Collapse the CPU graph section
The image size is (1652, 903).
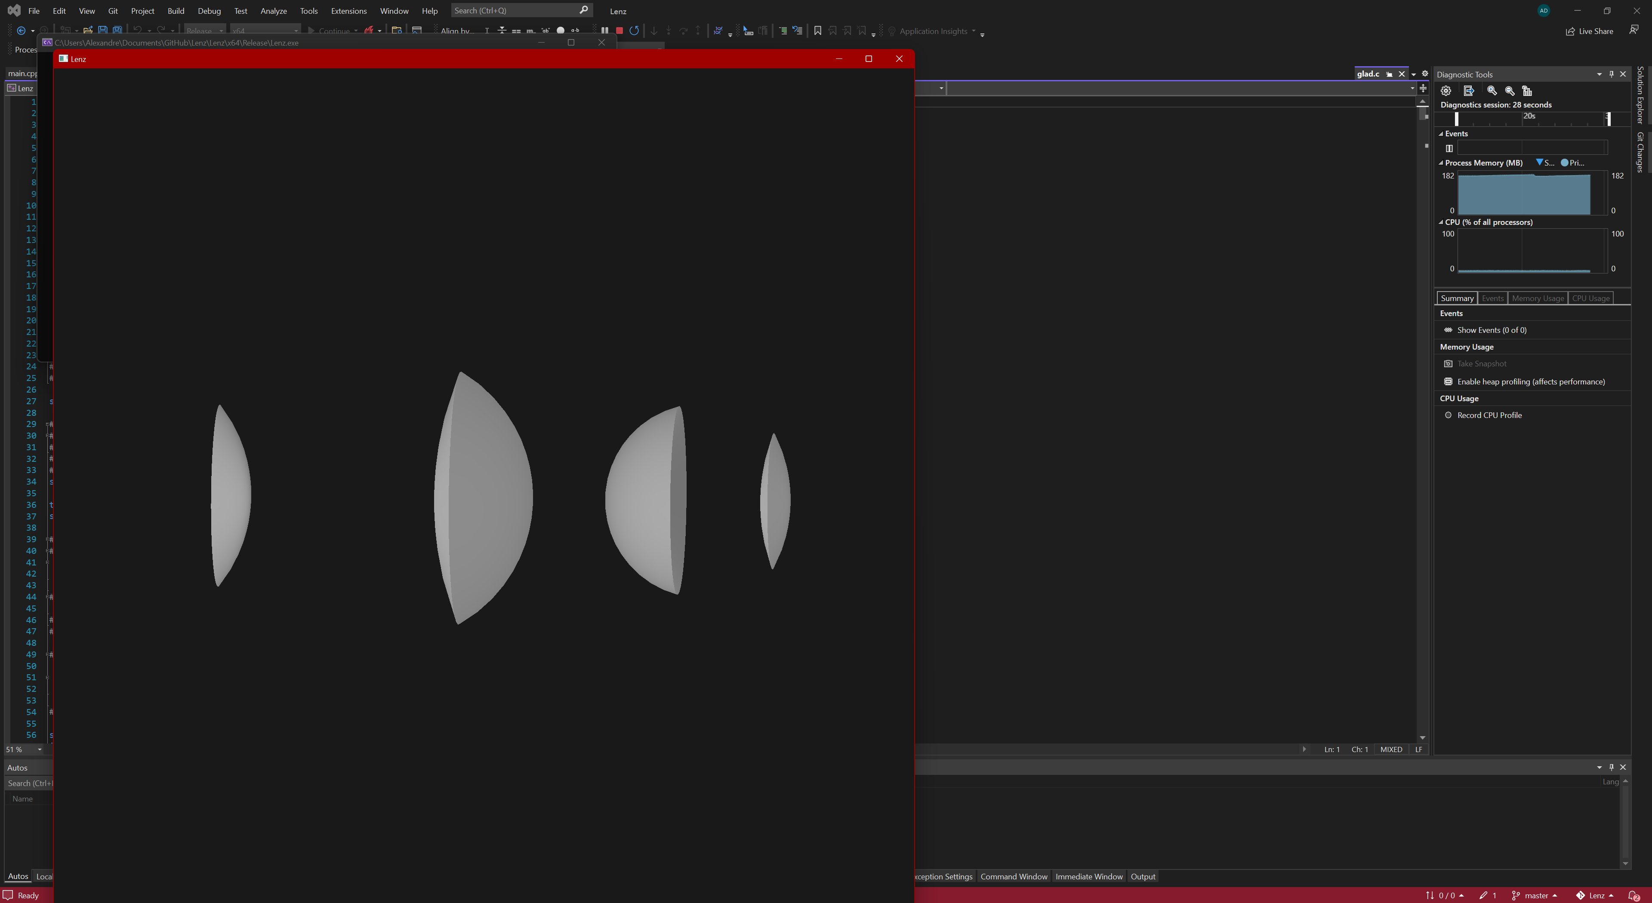pos(1441,222)
